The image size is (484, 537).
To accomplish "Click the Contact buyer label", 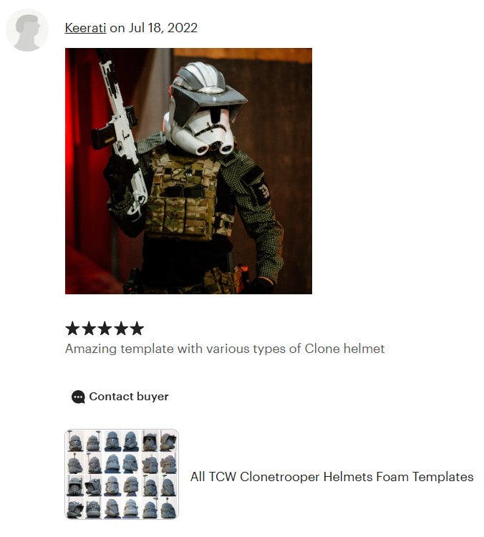I will 129,397.
